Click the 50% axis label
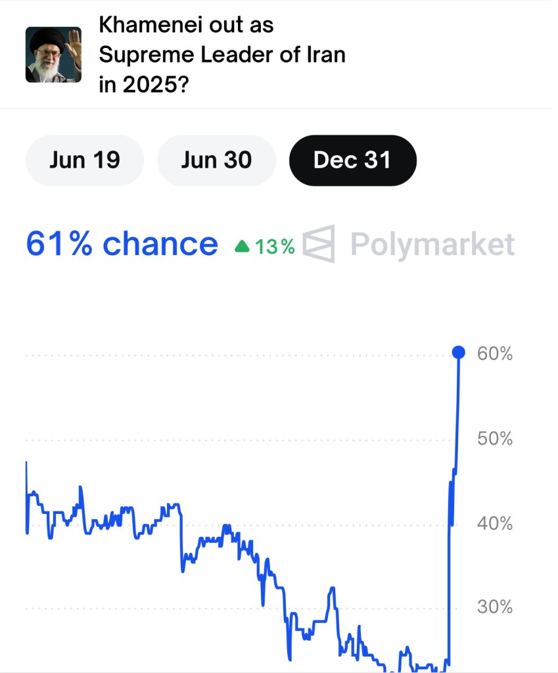This screenshot has width=558, height=673. 494,438
